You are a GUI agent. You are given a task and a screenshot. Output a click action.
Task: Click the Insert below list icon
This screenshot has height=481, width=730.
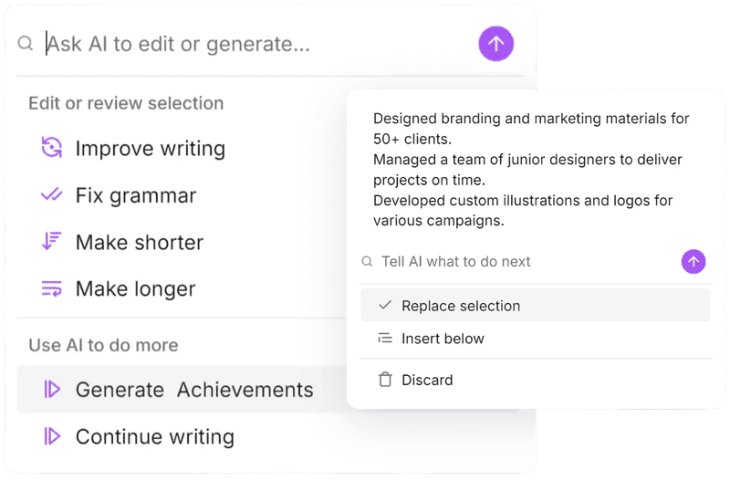tap(385, 339)
